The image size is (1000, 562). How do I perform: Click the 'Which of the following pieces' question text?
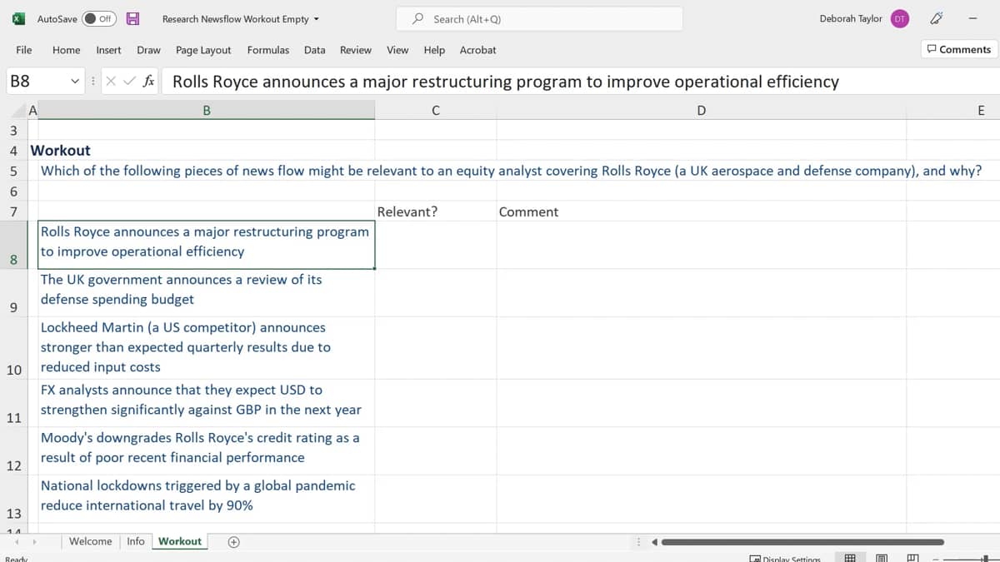pos(511,171)
